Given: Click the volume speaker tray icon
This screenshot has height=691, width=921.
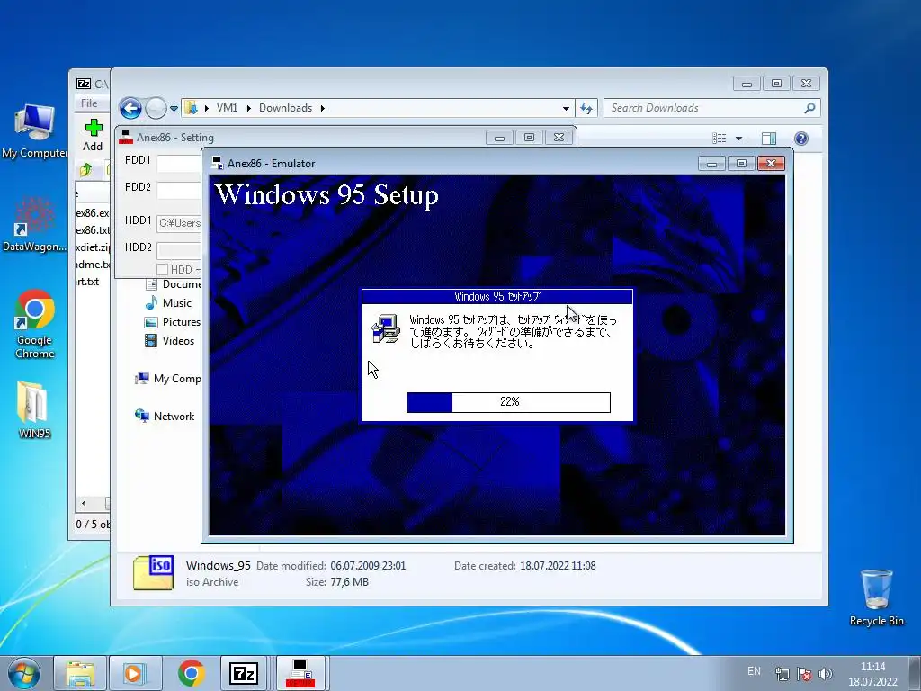Looking at the screenshot, I should 826,674.
